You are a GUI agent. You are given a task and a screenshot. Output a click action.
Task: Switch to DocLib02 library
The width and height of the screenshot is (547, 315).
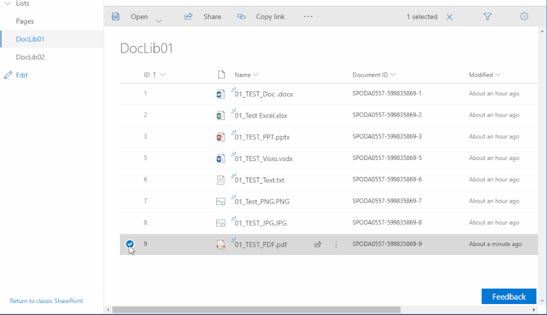(30, 57)
